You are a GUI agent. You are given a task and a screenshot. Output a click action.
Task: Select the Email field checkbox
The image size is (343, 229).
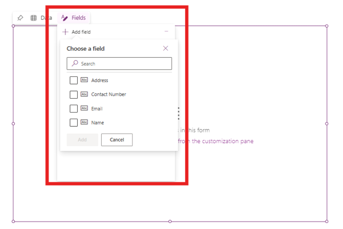pyautogui.click(x=74, y=108)
